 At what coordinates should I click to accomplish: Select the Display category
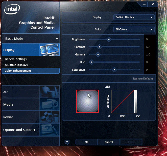tap(31, 50)
